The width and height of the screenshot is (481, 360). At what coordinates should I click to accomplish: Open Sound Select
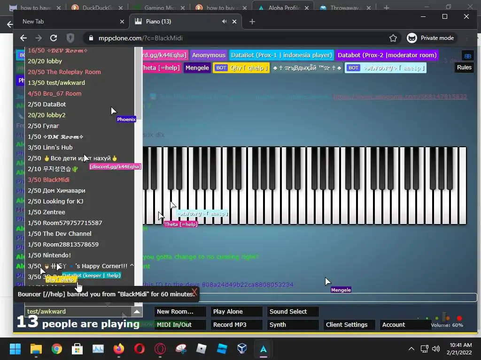tap(293, 312)
